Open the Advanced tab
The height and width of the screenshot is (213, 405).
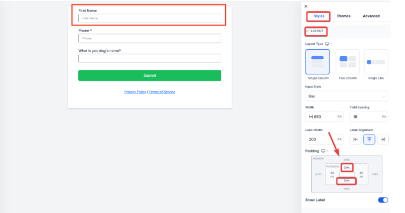point(371,16)
